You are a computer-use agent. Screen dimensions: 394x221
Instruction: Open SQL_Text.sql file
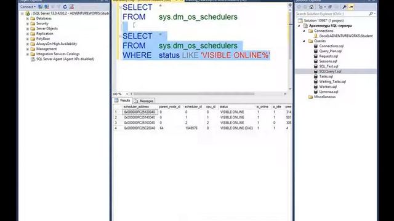pos(329,66)
